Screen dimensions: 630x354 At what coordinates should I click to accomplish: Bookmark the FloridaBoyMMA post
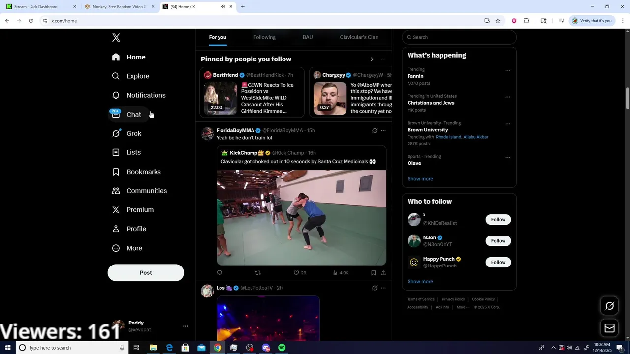click(x=374, y=273)
